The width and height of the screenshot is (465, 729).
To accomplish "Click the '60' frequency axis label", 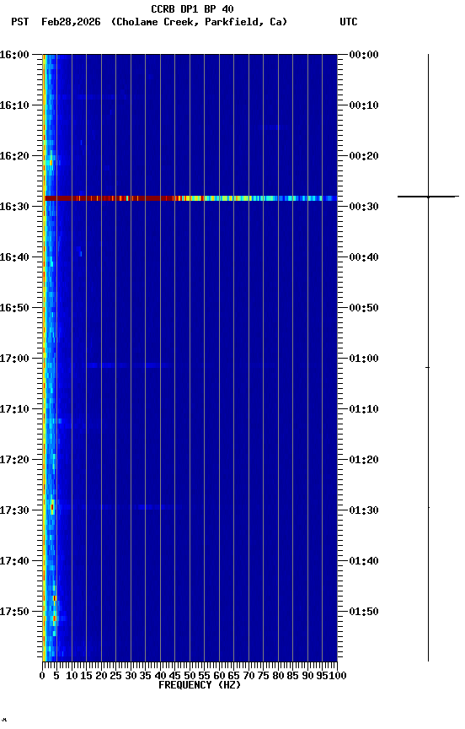I will pos(219,676).
